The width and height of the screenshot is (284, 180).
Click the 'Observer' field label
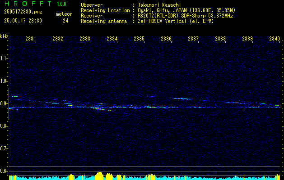point(92,5)
